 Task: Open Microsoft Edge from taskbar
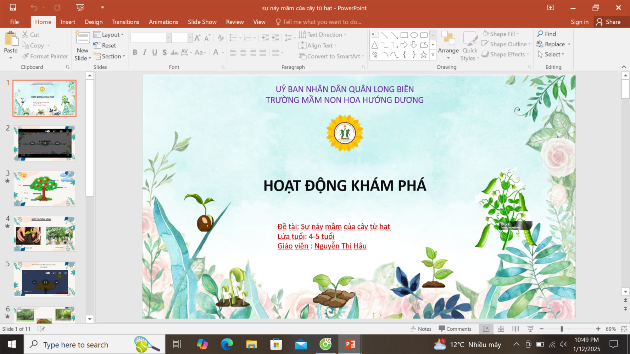(x=227, y=344)
